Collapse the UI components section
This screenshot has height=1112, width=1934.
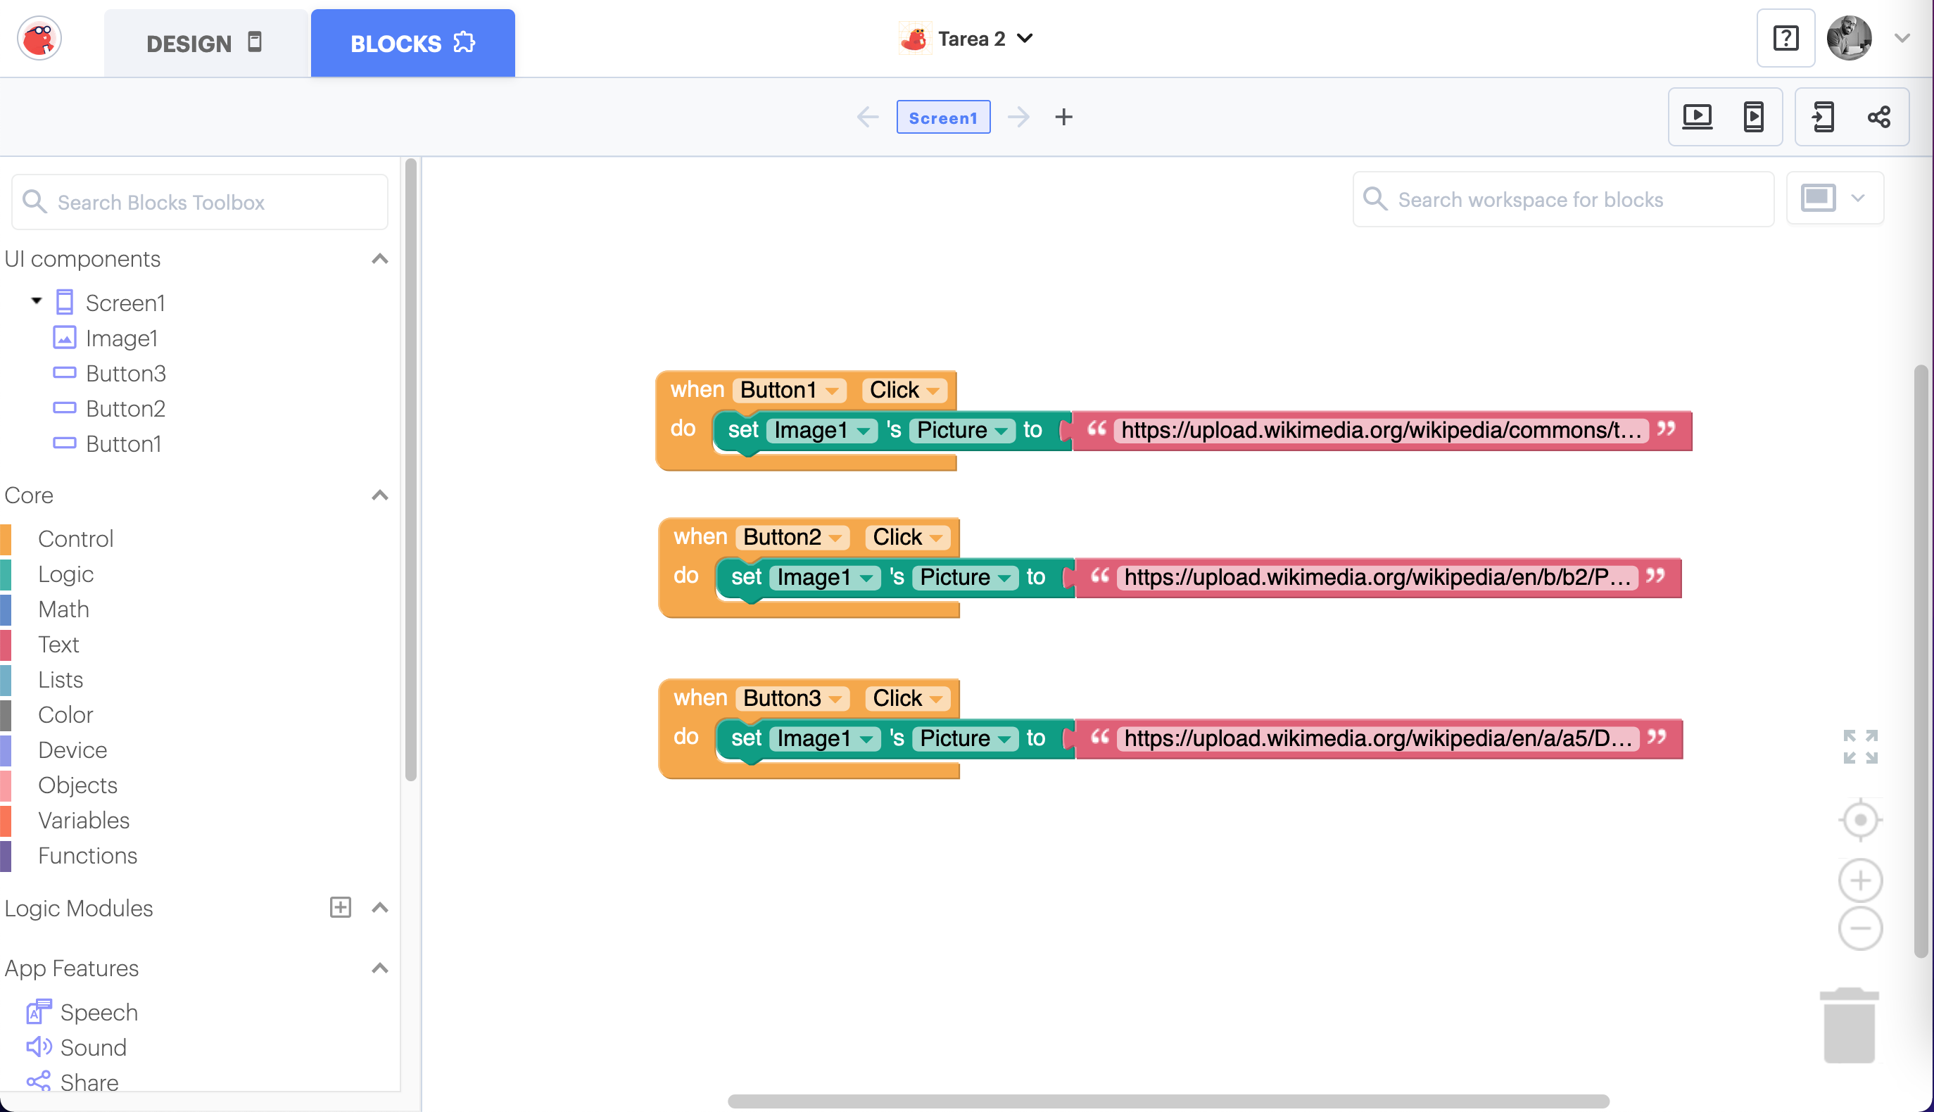[x=379, y=259]
